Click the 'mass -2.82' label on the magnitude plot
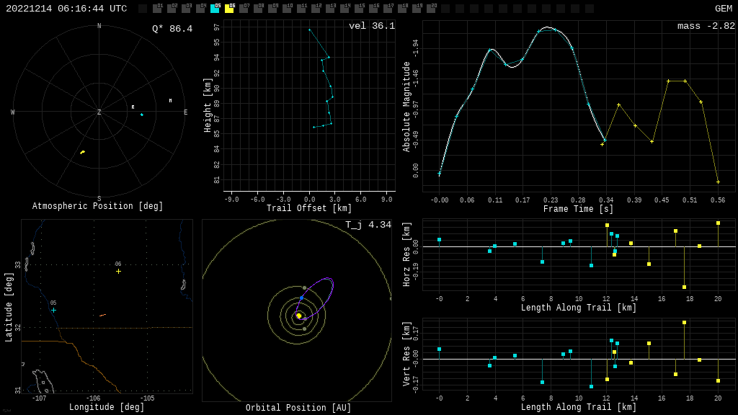 (x=706, y=26)
